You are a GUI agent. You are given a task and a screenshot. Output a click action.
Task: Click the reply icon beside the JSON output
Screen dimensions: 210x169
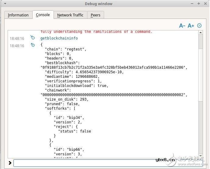coord(33,45)
